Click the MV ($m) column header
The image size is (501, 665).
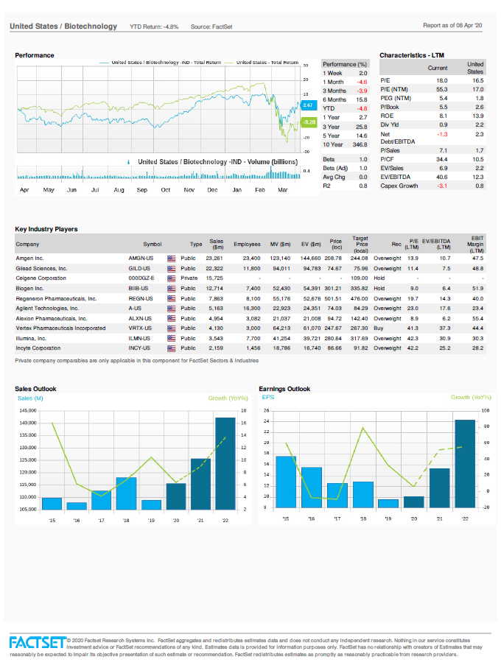(x=280, y=244)
